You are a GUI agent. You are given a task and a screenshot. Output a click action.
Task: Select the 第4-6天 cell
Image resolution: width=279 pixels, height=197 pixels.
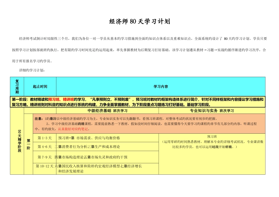[x=44, y=147]
